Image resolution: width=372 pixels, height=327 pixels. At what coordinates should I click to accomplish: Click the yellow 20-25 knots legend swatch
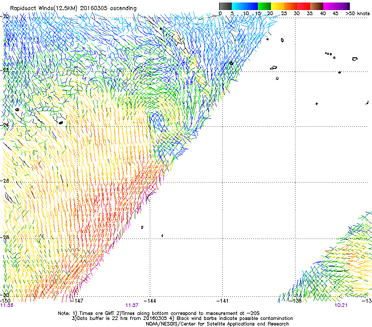click(277, 6)
